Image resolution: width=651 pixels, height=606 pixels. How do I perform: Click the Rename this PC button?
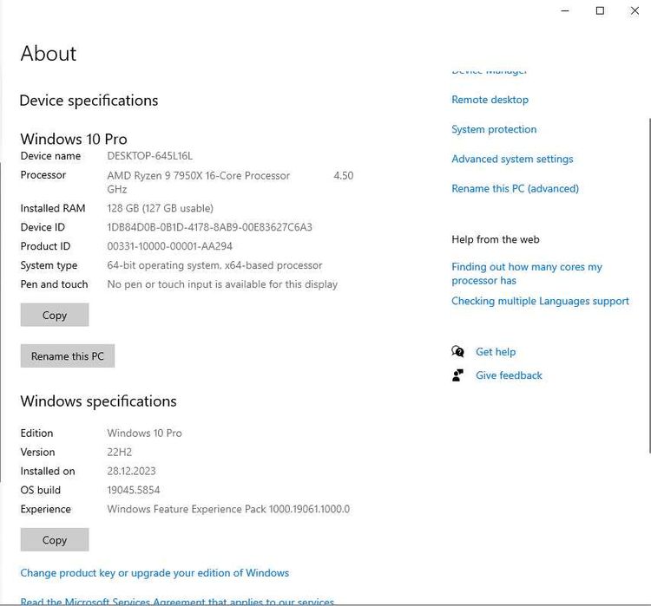click(67, 356)
